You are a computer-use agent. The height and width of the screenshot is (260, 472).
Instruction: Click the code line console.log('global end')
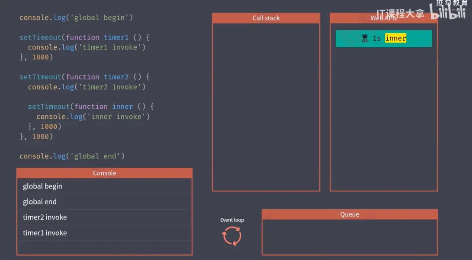tap(72, 156)
